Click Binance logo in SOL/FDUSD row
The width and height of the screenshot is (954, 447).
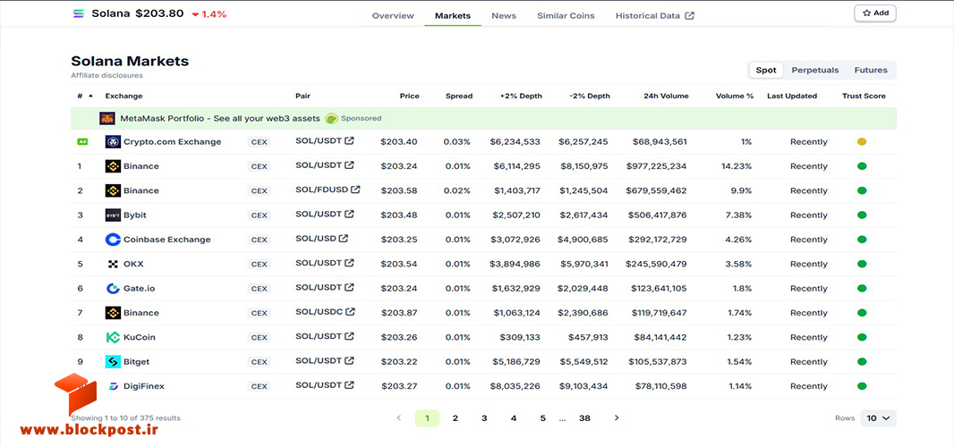(113, 190)
